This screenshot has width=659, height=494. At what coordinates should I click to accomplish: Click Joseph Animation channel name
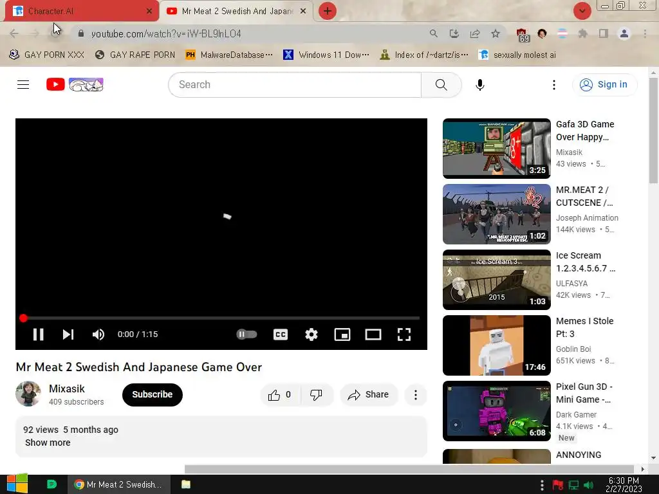[x=587, y=217]
